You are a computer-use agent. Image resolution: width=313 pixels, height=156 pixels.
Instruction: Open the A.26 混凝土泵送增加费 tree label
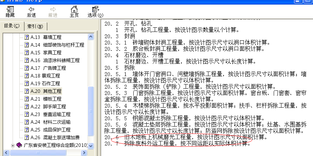pyautogui.click(x=55, y=137)
